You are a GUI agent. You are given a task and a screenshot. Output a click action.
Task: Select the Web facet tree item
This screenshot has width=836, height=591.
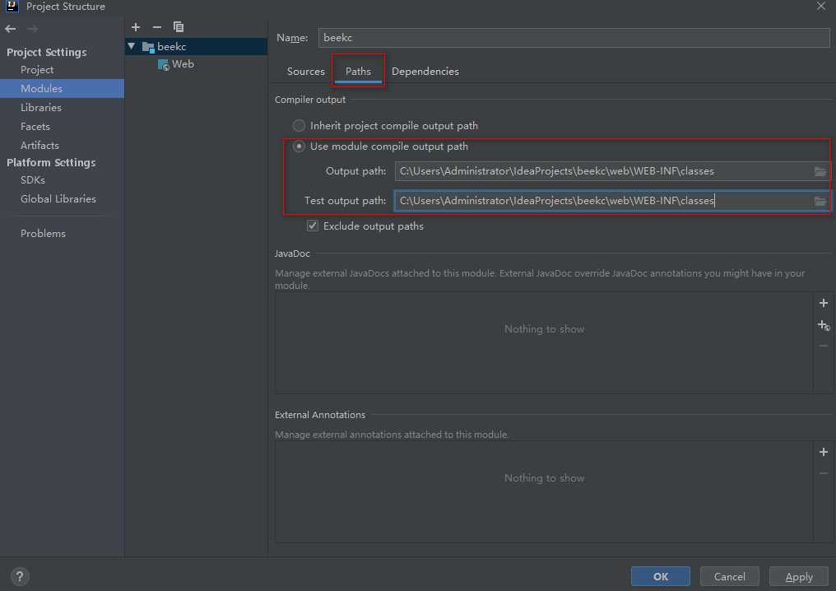[x=183, y=64]
